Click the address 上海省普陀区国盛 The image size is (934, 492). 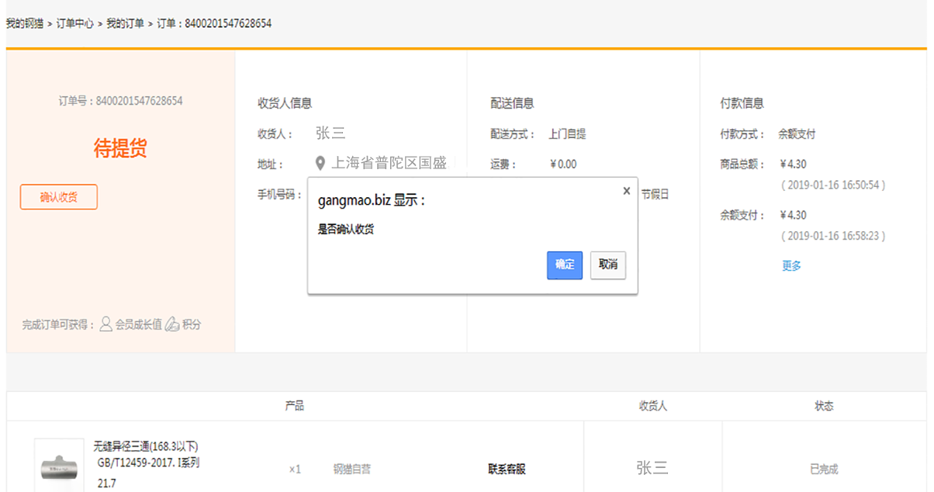point(389,163)
